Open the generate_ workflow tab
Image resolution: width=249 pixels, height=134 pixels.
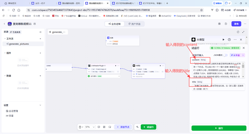pyautogui.click(x=58, y=32)
